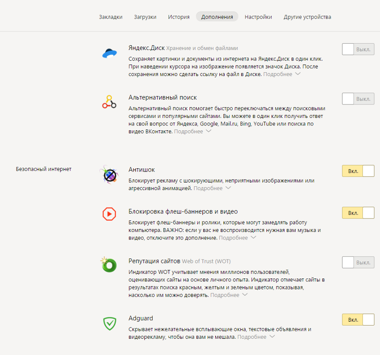Click Подробнее link under Антишок

[x=208, y=188]
